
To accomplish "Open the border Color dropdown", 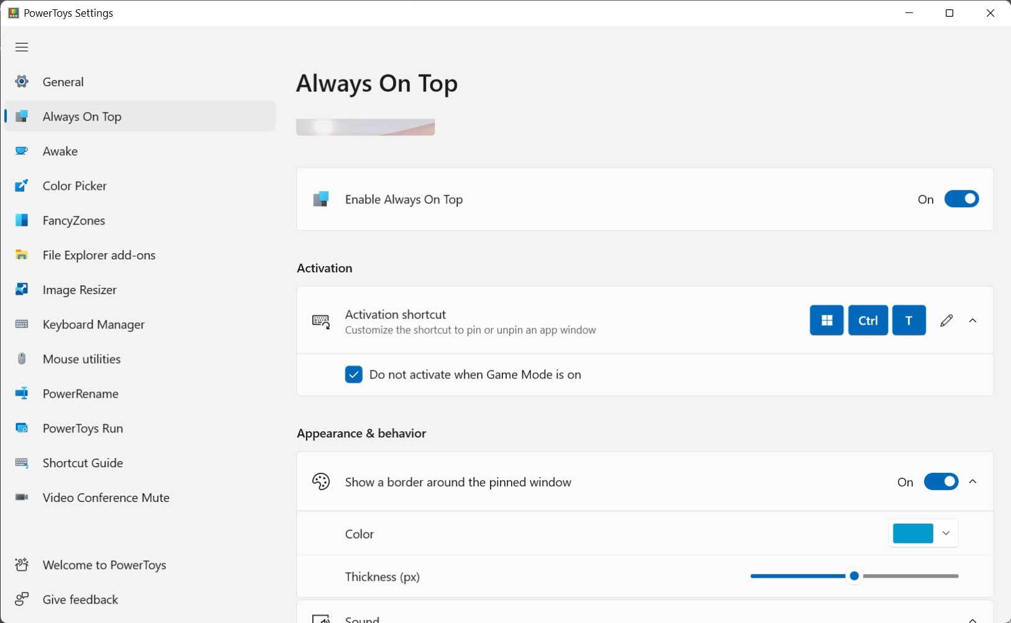I will pyautogui.click(x=923, y=533).
